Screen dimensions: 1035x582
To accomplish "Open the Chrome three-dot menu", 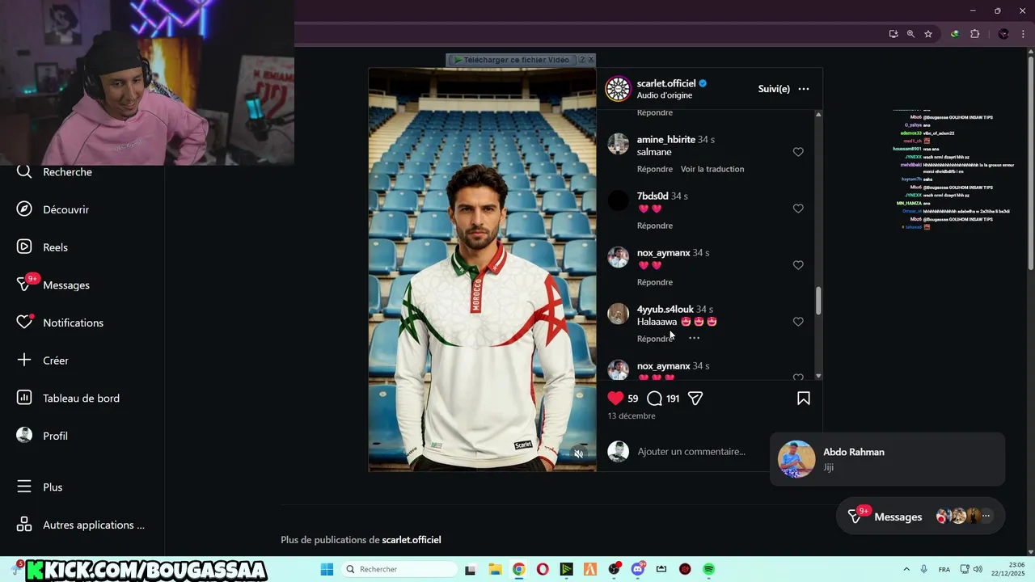I will (1022, 34).
